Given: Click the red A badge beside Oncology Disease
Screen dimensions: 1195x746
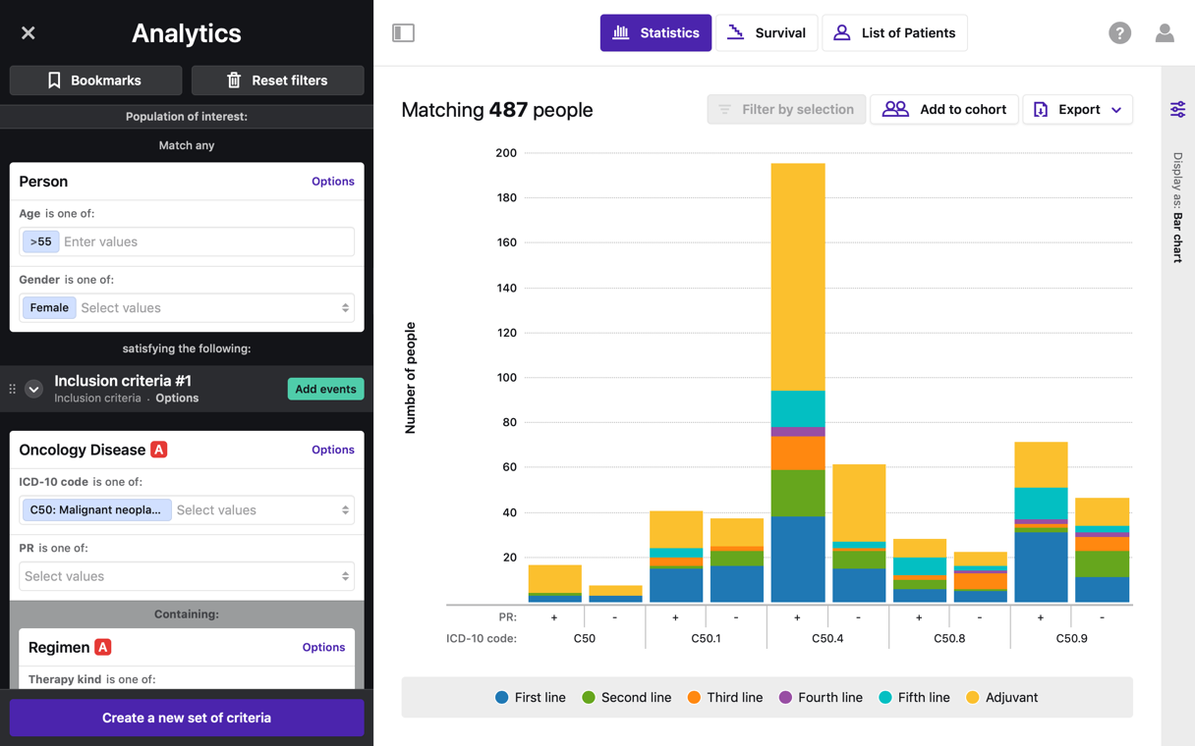Looking at the screenshot, I should [x=158, y=450].
